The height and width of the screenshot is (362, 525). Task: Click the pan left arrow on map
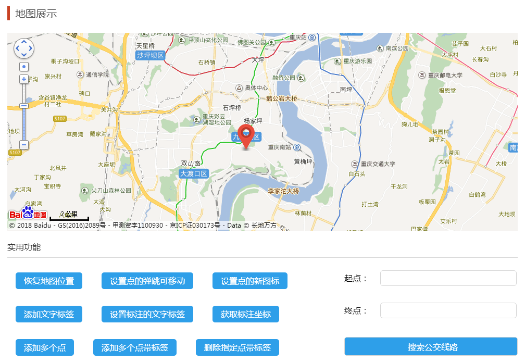point(17,48)
